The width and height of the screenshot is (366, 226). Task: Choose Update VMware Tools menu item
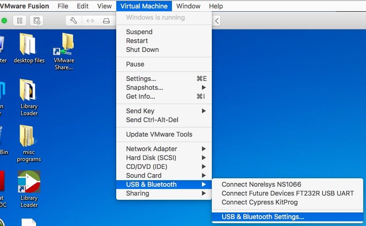pyautogui.click(x=164, y=134)
